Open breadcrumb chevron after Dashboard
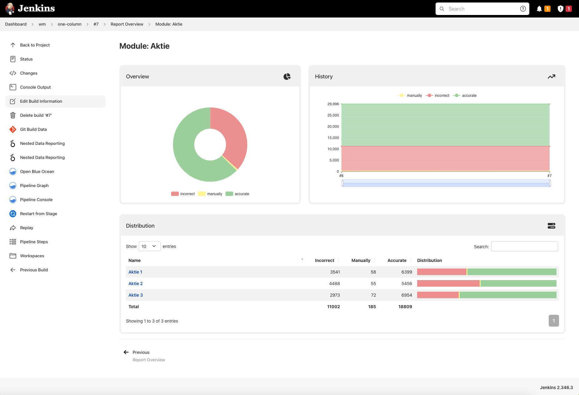Image resolution: width=579 pixels, height=395 pixels. 32,24
